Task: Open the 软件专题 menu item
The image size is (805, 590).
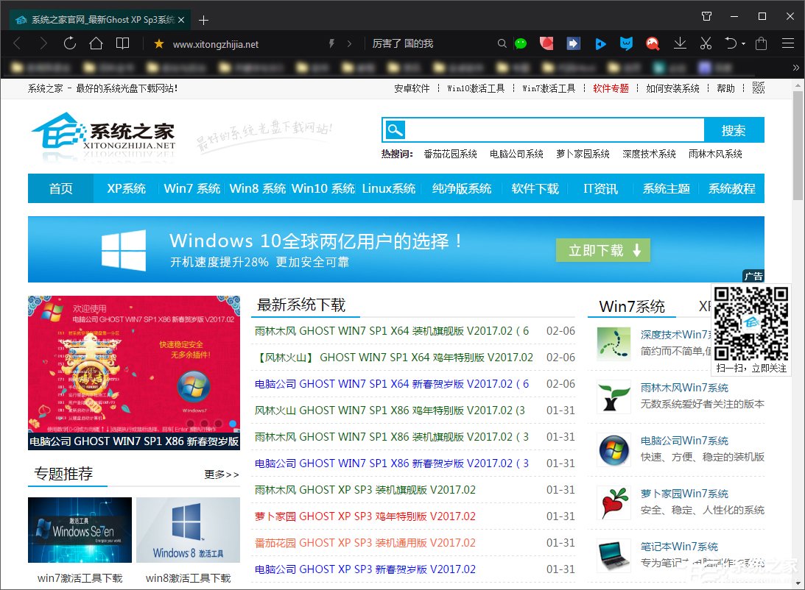Action: click(x=611, y=88)
